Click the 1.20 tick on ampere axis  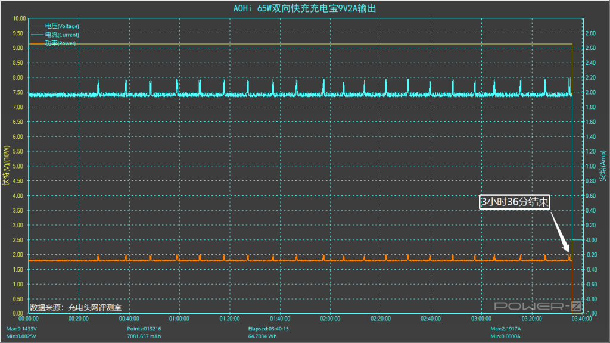coord(590,151)
